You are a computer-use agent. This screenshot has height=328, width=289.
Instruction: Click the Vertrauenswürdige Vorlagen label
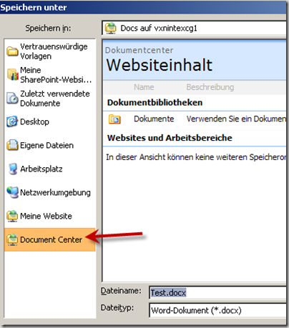coord(54,51)
